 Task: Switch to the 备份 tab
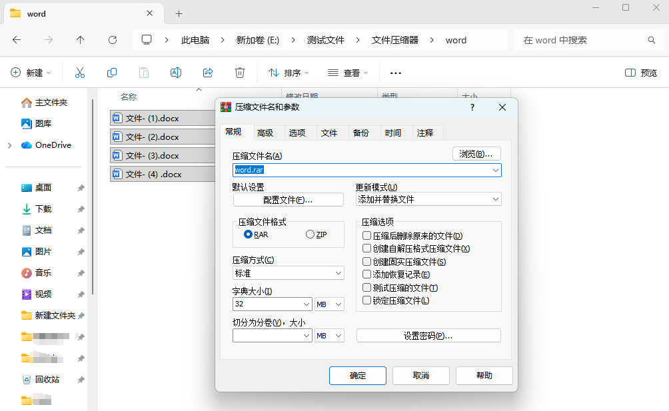tap(361, 133)
